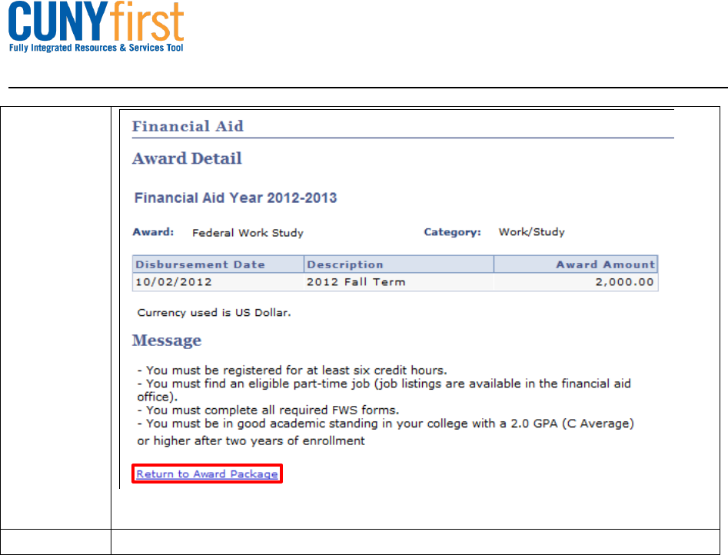Select the Description column header
This screenshot has height=555, width=728.
pos(399,264)
